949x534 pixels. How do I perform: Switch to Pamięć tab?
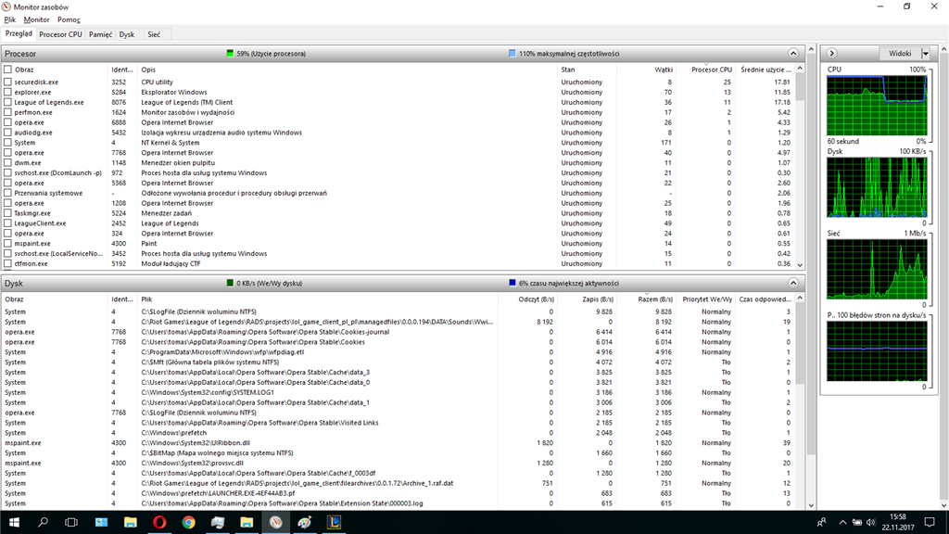point(100,34)
